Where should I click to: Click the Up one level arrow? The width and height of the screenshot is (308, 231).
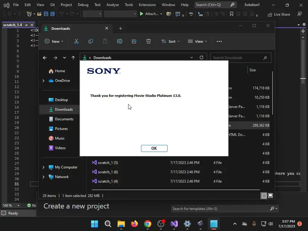pyautogui.click(x=73, y=58)
